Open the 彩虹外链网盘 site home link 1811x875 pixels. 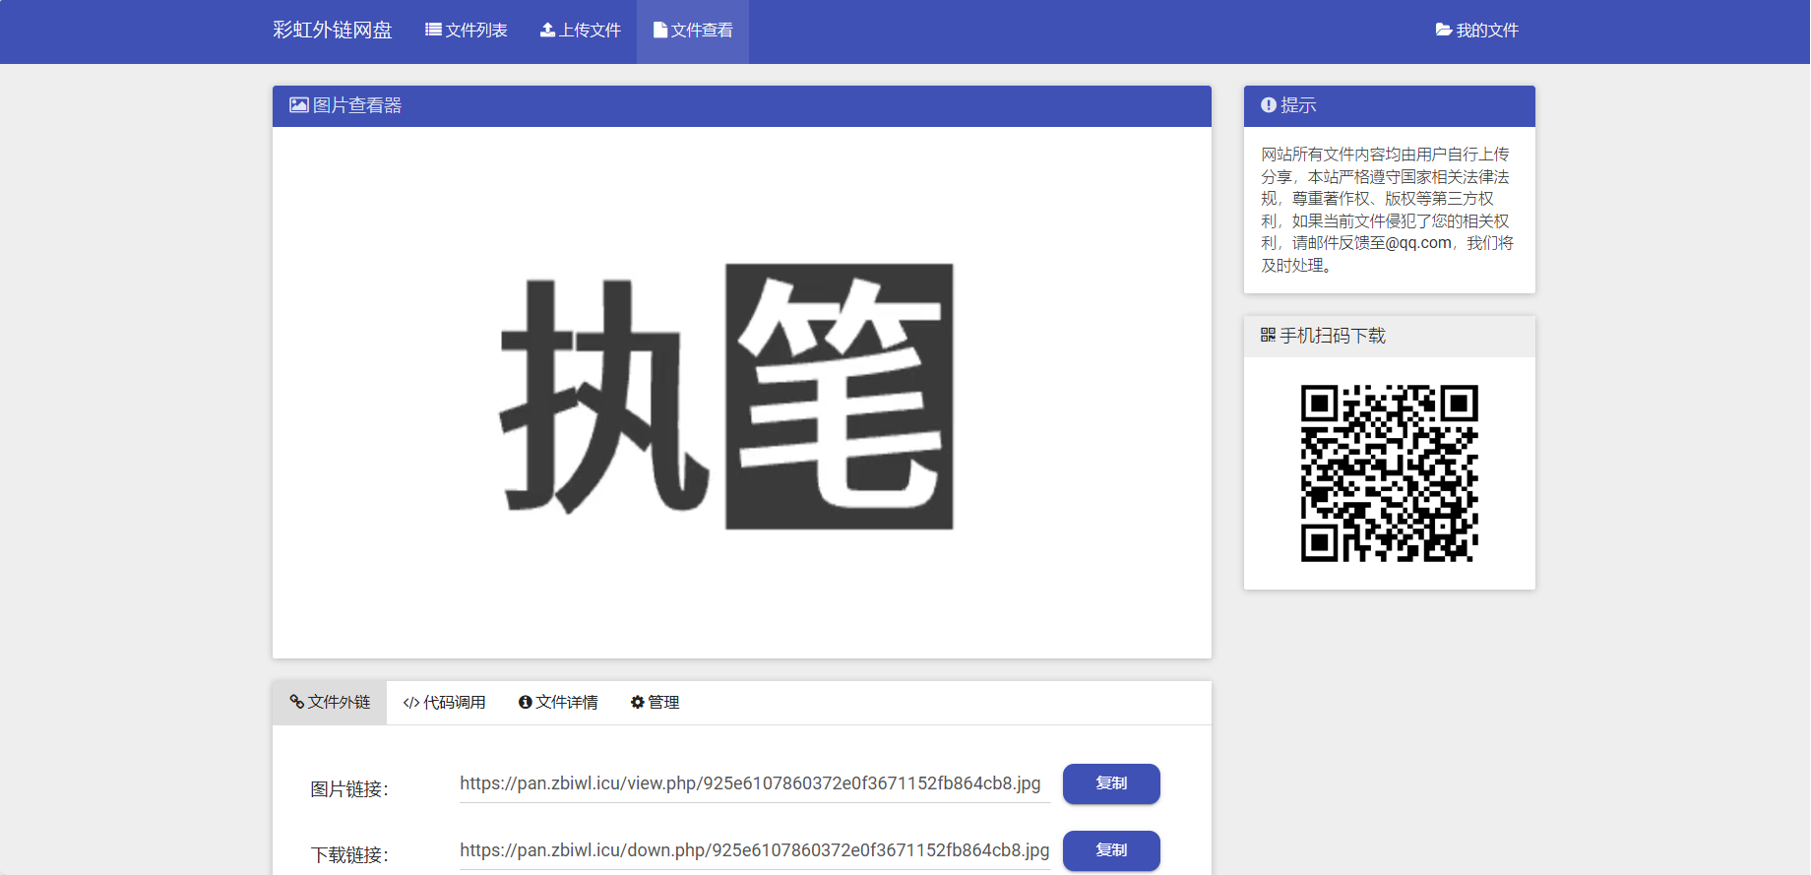point(333,31)
